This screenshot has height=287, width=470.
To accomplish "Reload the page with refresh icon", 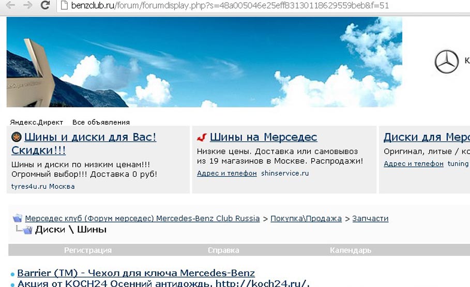I will (x=45, y=5).
